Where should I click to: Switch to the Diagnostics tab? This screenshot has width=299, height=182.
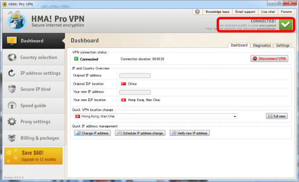pyautogui.click(x=262, y=45)
